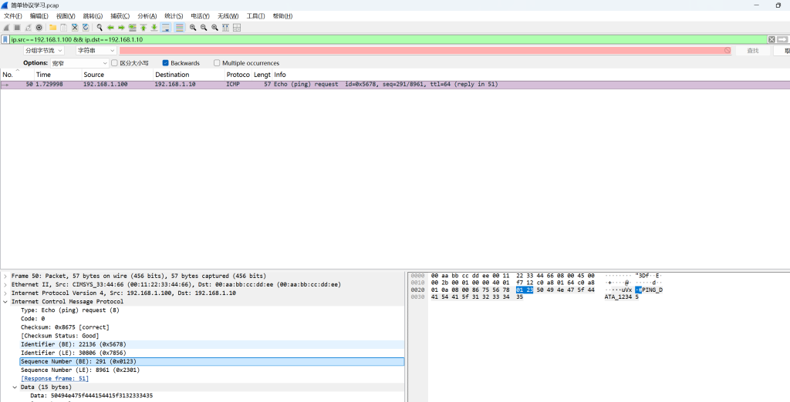Click the open capture file folder icon
790x402 pixels.
click(52, 28)
